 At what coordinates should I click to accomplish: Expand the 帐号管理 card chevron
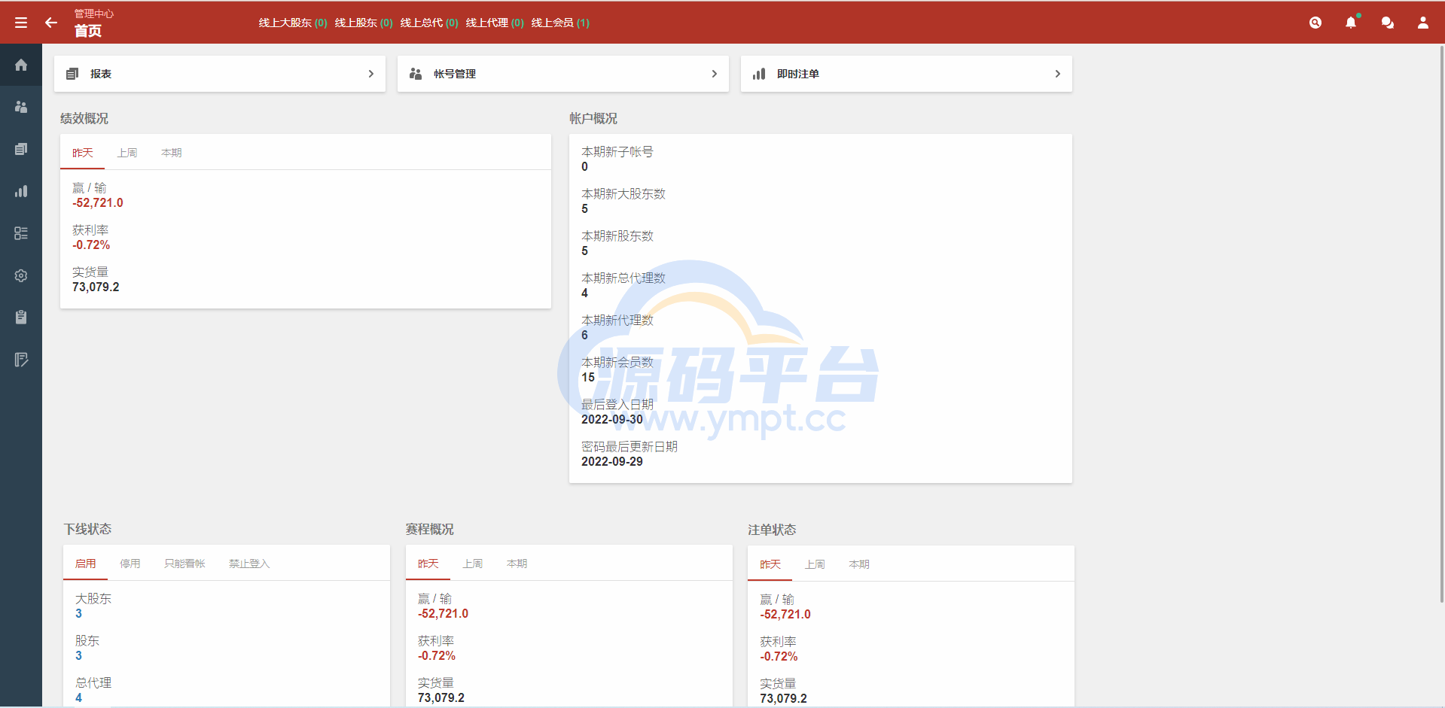[x=714, y=74]
